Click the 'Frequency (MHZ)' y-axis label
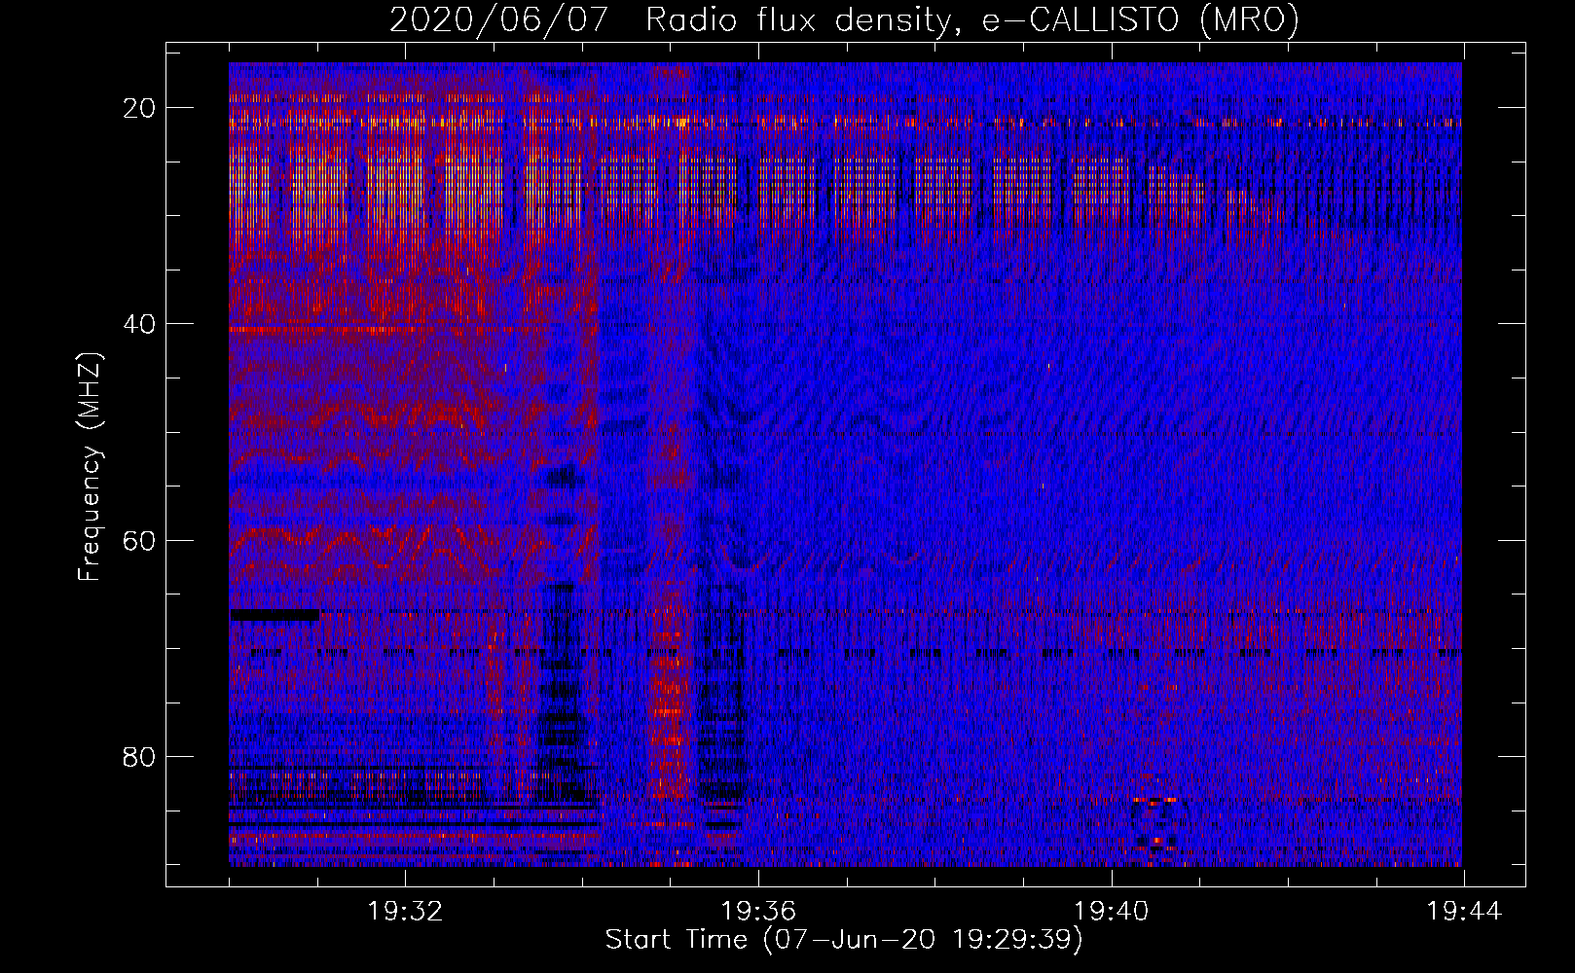Viewport: 1575px width, 973px height. click(90, 467)
